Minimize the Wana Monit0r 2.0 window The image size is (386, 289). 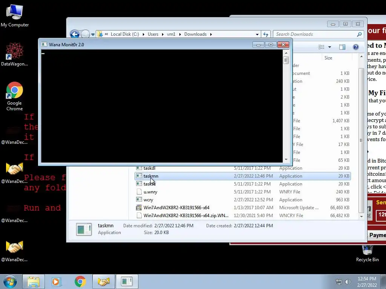pos(258,44)
